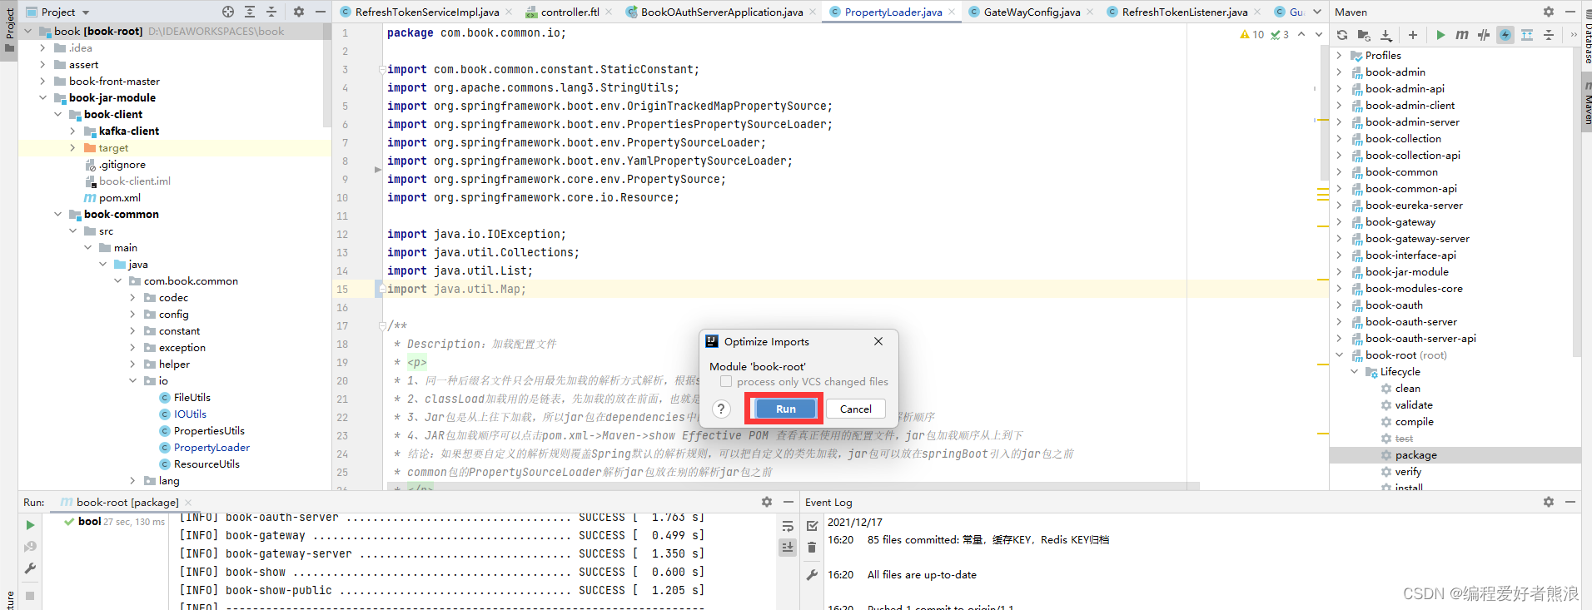Open Run panel wrench settings
Image resolution: width=1592 pixels, height=610 pixels.
(x=30, y=568)
